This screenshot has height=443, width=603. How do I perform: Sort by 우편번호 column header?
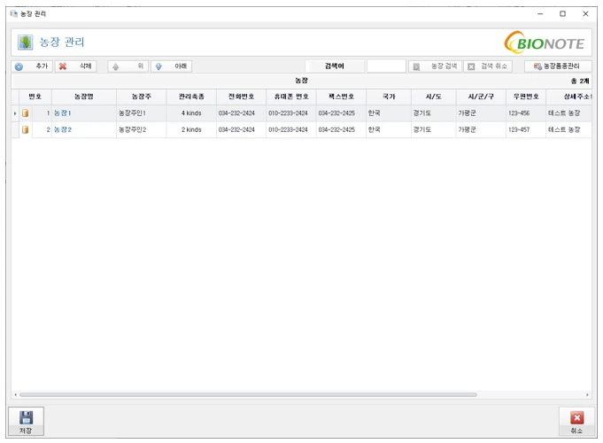[526, 97]
